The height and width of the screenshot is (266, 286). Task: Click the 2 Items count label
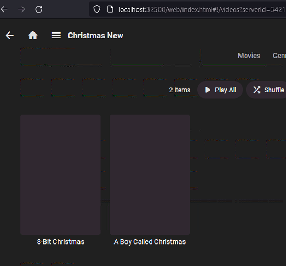[x=180, y=90]
